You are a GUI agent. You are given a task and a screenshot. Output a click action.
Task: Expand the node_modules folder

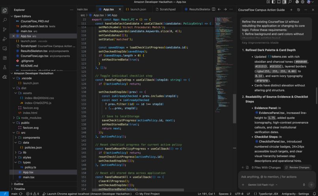[14, 118]
